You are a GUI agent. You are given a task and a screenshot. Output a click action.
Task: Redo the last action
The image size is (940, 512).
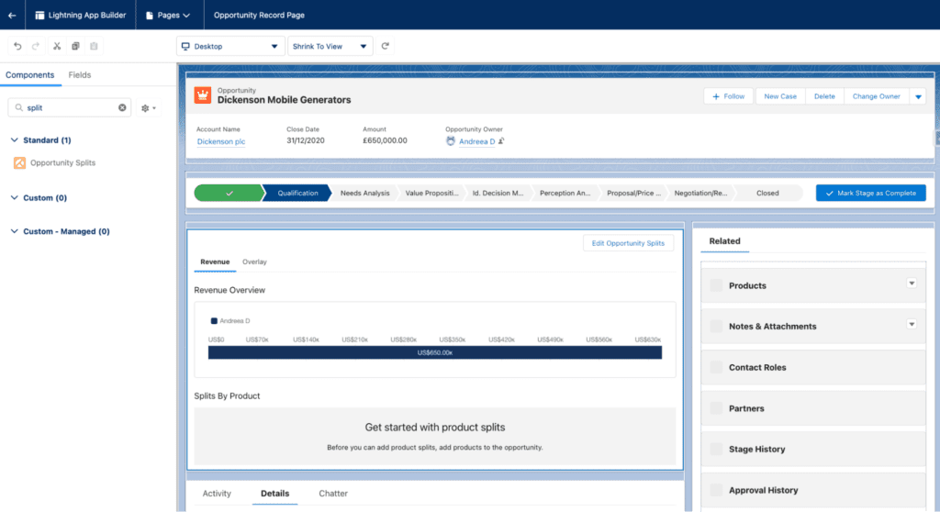click(36, 46)
